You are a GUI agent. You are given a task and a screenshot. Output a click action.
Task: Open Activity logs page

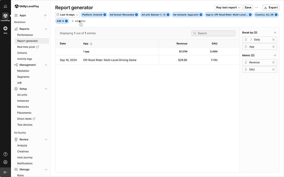(25, 59)
